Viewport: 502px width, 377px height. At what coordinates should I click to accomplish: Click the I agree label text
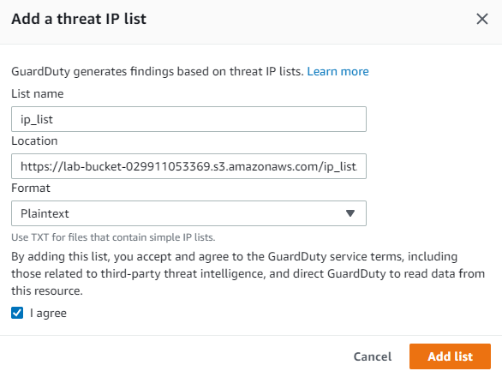(48, 314)
